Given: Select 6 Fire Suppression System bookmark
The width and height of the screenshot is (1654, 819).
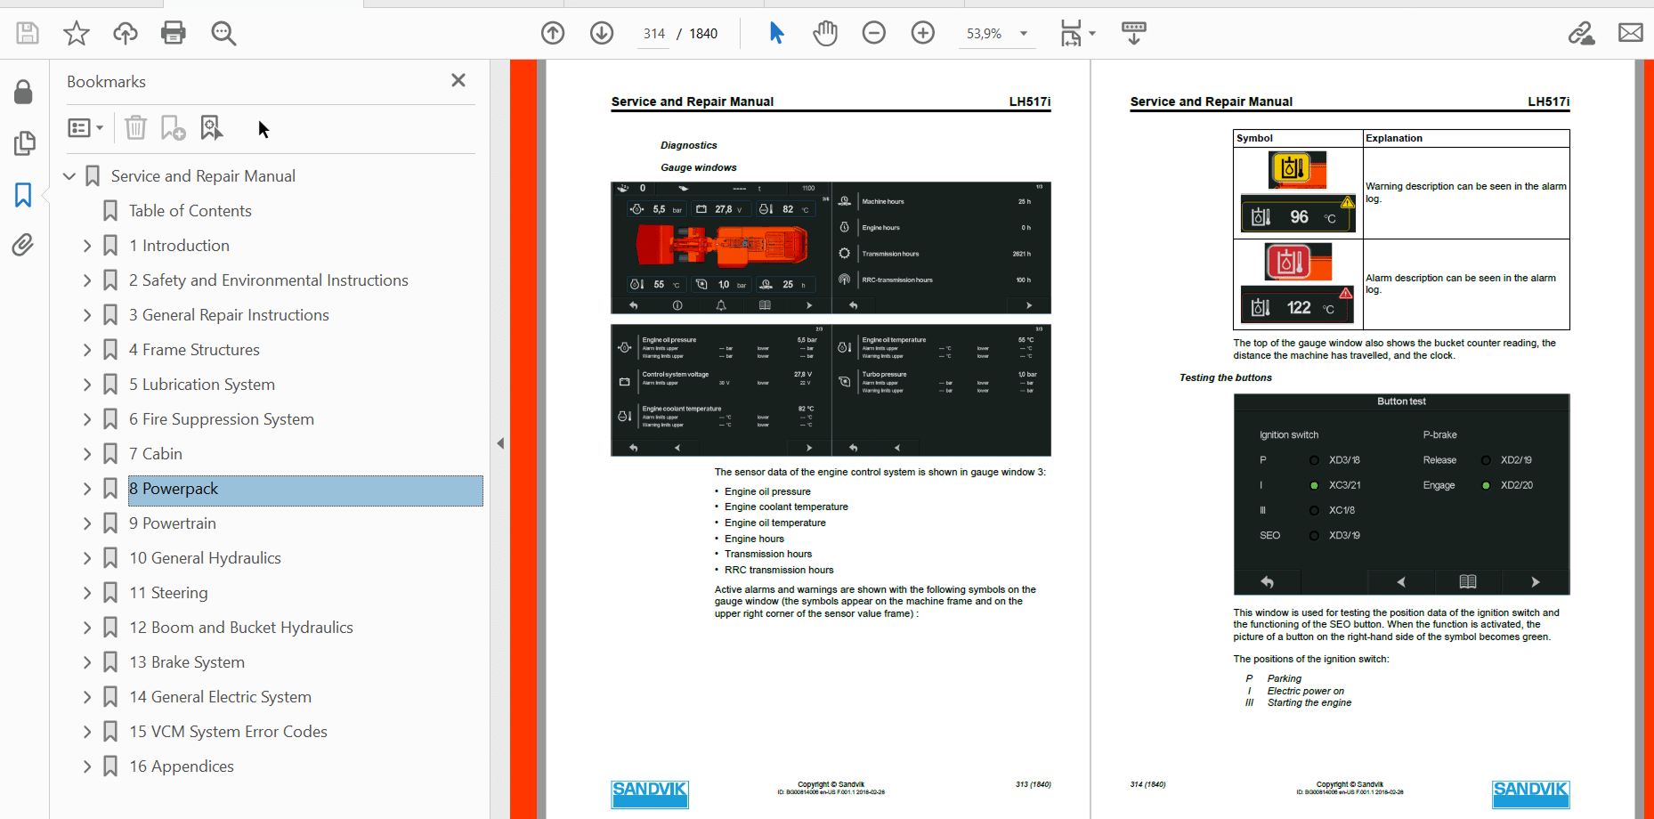Looking at the screenshot, I should pos(222,419).
